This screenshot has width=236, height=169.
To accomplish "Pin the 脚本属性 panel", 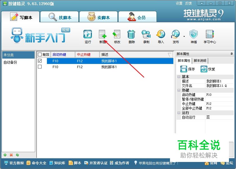I will coord(232,54).
